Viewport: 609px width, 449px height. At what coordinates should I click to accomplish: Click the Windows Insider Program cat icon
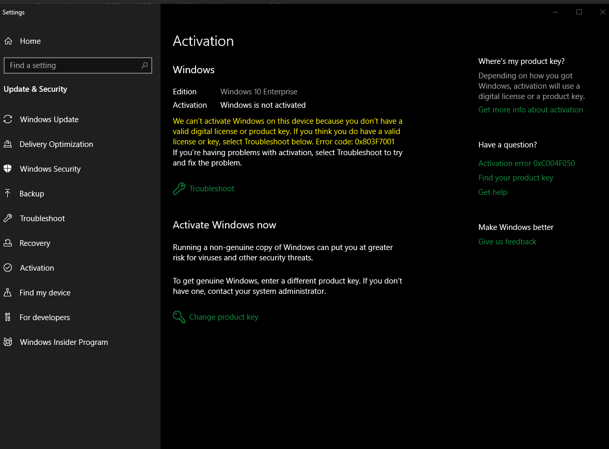click(8, 342)
